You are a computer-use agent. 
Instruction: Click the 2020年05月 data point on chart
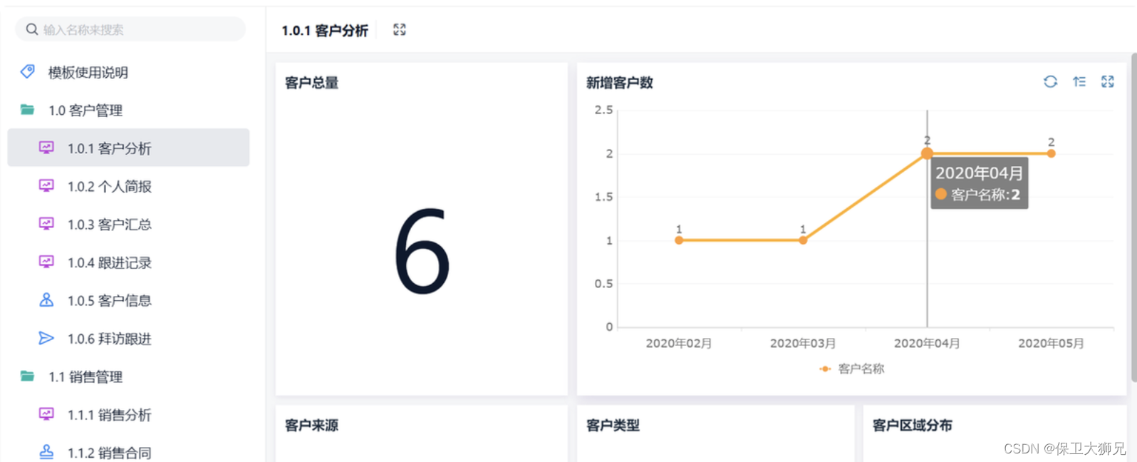coord(1051,153)
